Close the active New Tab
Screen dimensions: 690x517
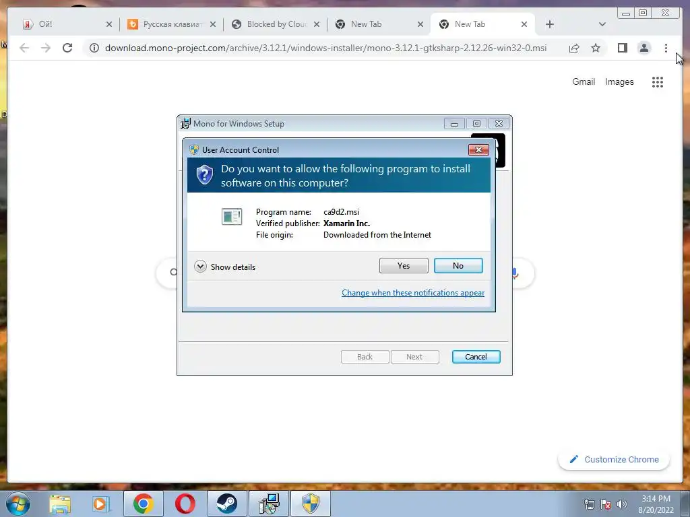point(524,25)
